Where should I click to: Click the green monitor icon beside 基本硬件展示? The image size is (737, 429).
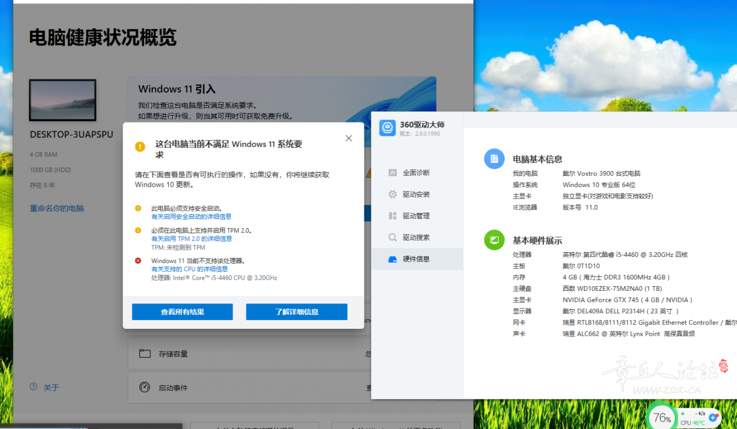[x=494, y=240]
